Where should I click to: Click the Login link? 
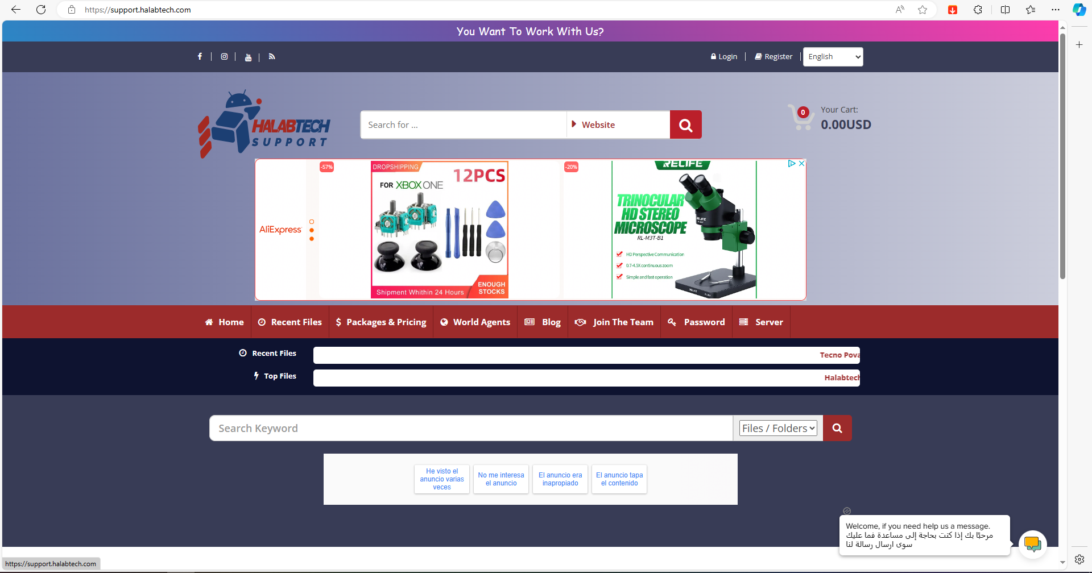tap(724, 57)
